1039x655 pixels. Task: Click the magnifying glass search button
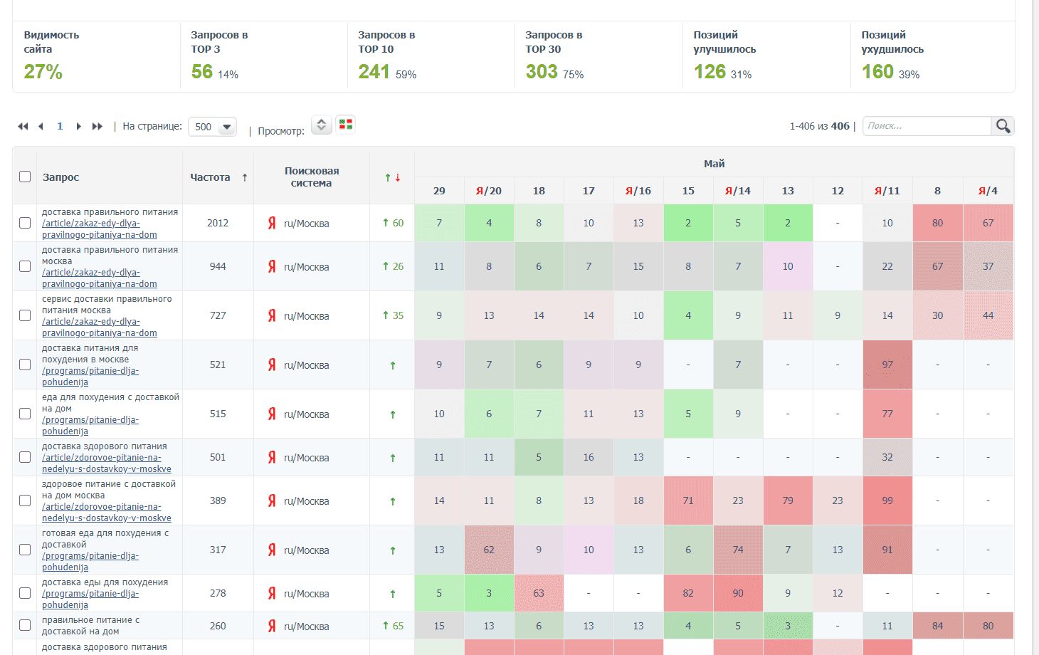1003,126
